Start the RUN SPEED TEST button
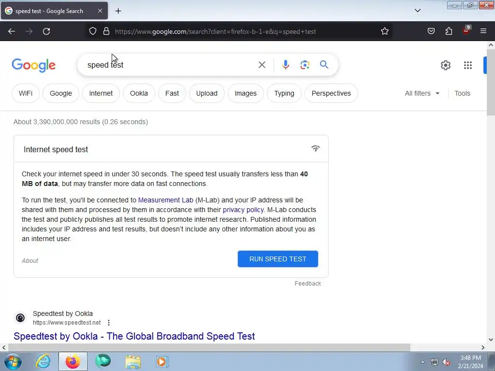 pyautogui.click(x=278, y=259)
